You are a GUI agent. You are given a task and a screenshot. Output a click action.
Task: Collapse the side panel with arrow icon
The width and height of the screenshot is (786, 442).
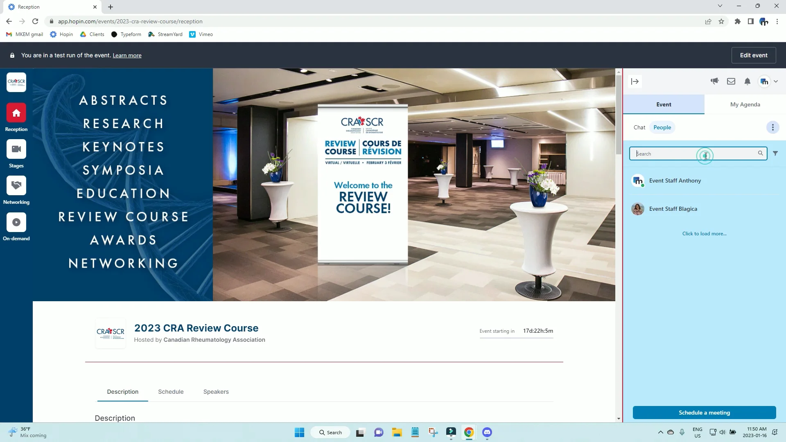point(635,81)
